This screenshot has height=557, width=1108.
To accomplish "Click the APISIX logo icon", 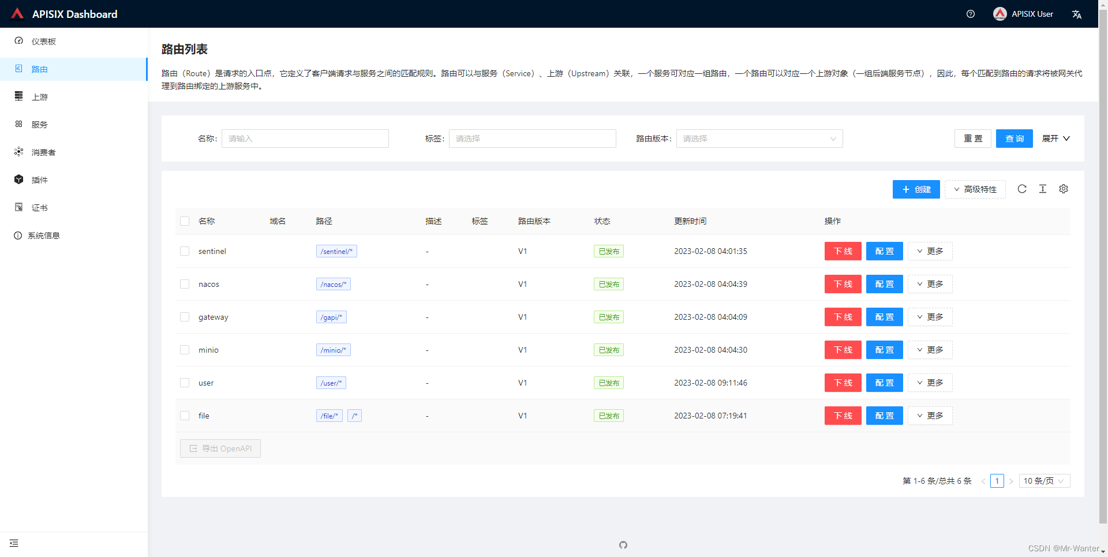I will (17, 13).
